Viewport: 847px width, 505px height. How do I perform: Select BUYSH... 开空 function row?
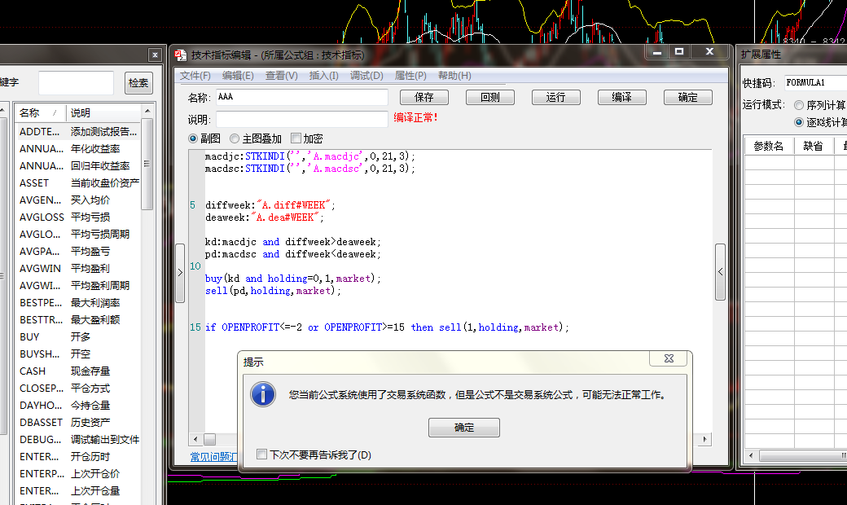(x=78, y=354)
